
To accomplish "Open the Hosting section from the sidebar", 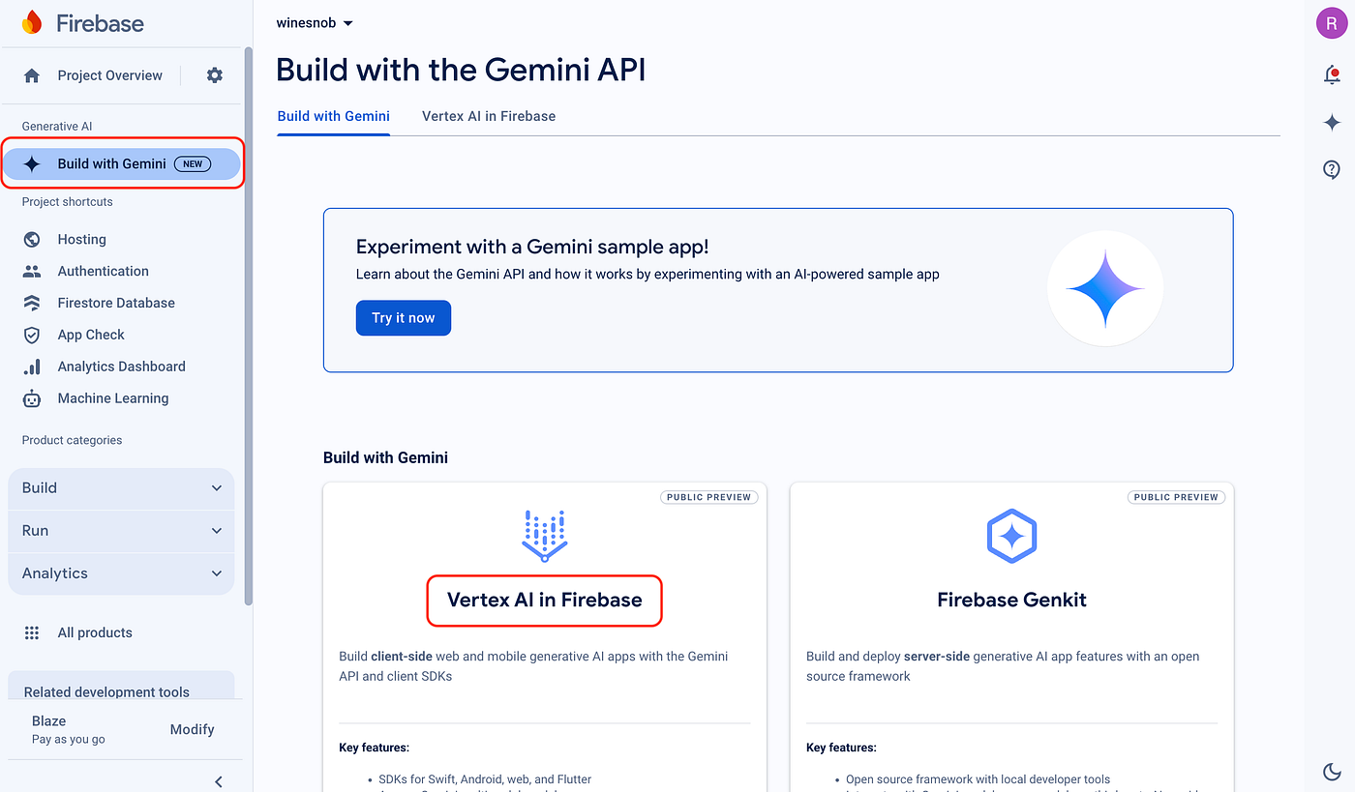I will coord(80,239).
